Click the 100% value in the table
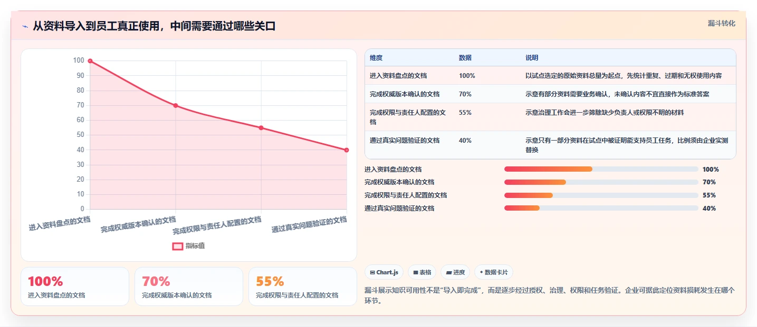Viewport: 757px width, 327px height. point(467,76)
